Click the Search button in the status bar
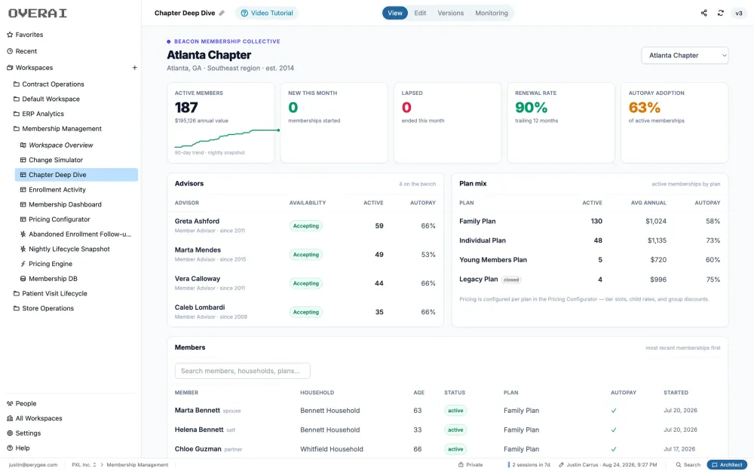Screen dimensions: 754x471 coord(688,465)
